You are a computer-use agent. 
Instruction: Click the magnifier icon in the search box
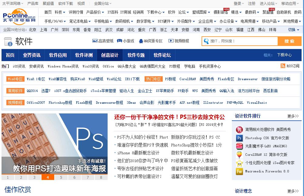206,41
